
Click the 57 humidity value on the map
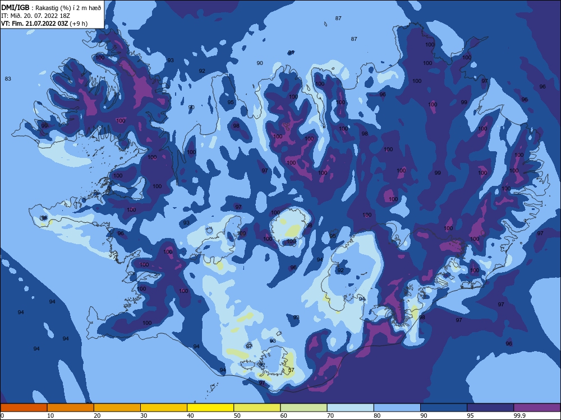pyautogui.click(x=291, y=370)
